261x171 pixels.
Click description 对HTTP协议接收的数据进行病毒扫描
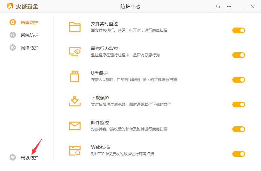[x=123, y=154]
